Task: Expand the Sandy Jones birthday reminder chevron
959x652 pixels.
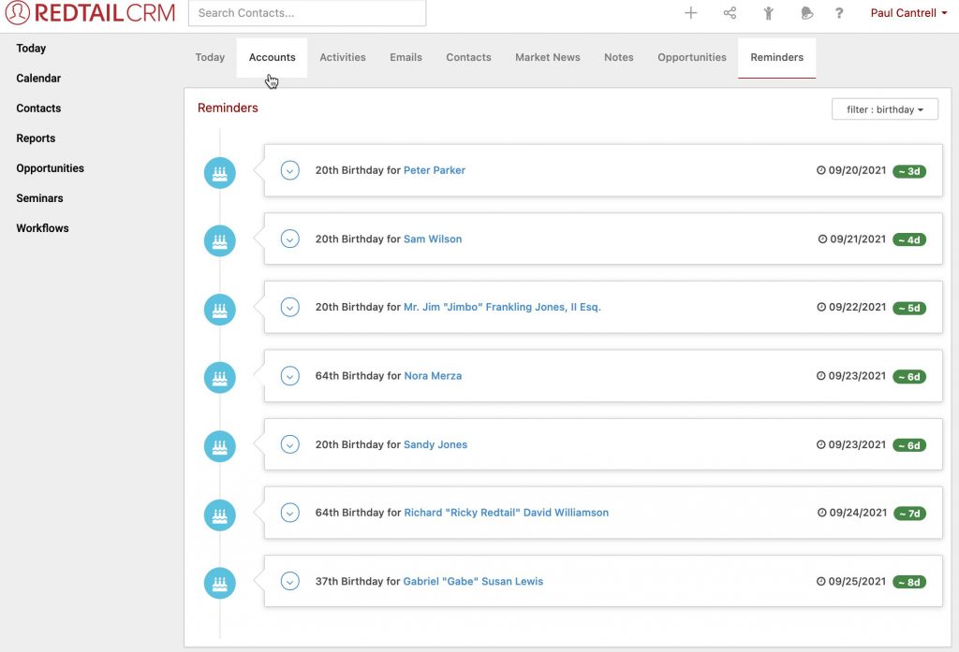Action: [x=290, y=444]
